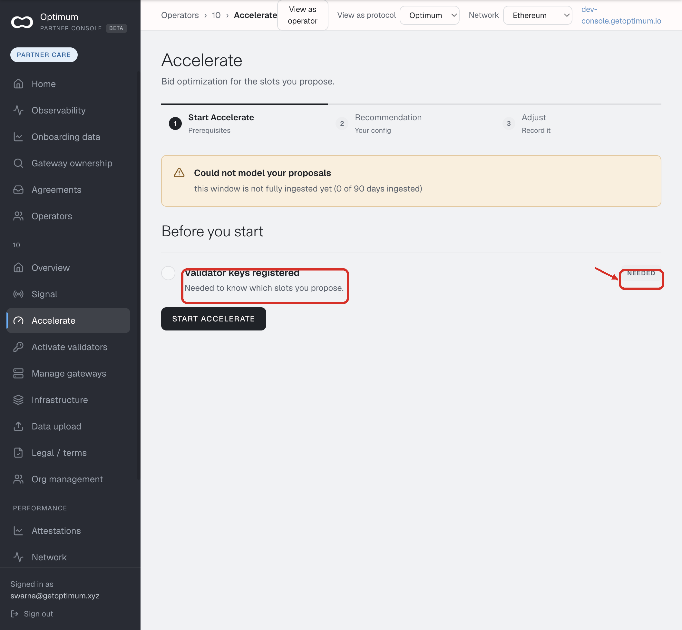The height and width of the screenshot is (630, 682).
Task: Click the Sign out arrow icon
Action: [14, 614]
